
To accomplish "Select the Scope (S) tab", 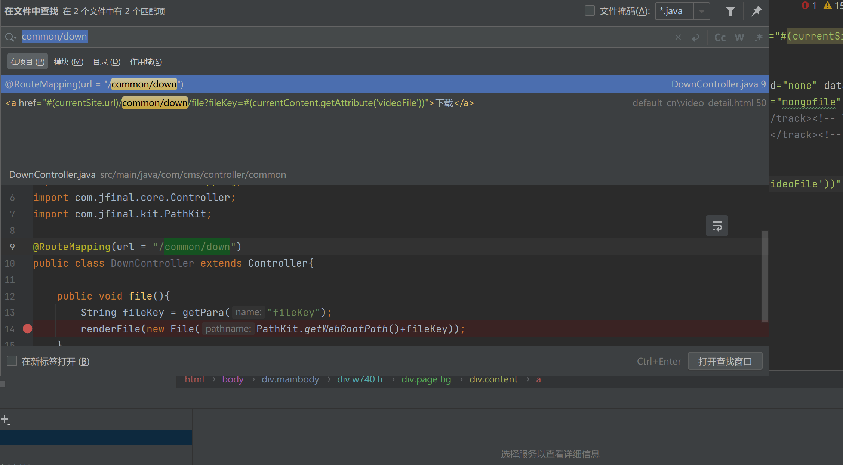I will click(146, 62).
